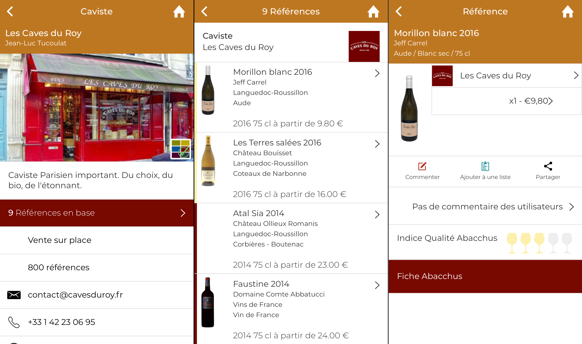
Task: Select the Morillon blanc 2016 list title
Action: pos(273,72)
